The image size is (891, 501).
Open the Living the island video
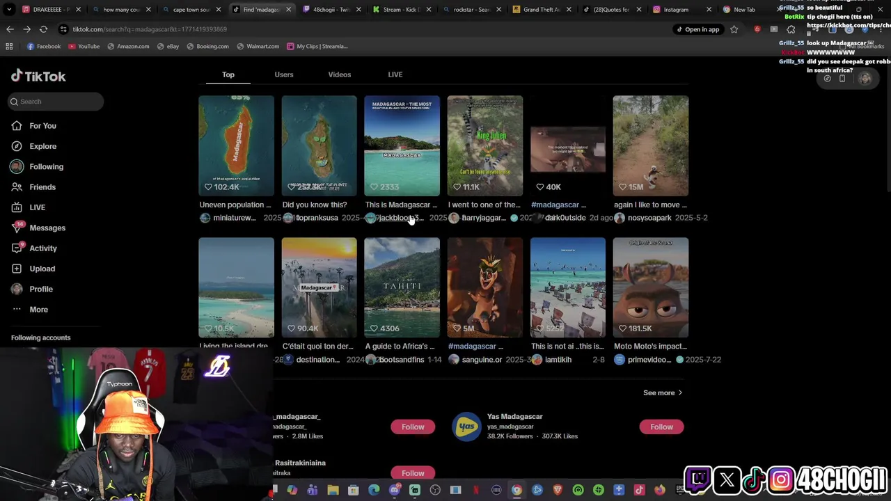[x=236, y=287]
